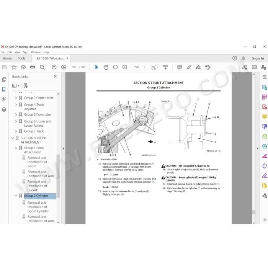Click add new bookmark icon
This screenshot has width=268, height=268.
[26, 85]
